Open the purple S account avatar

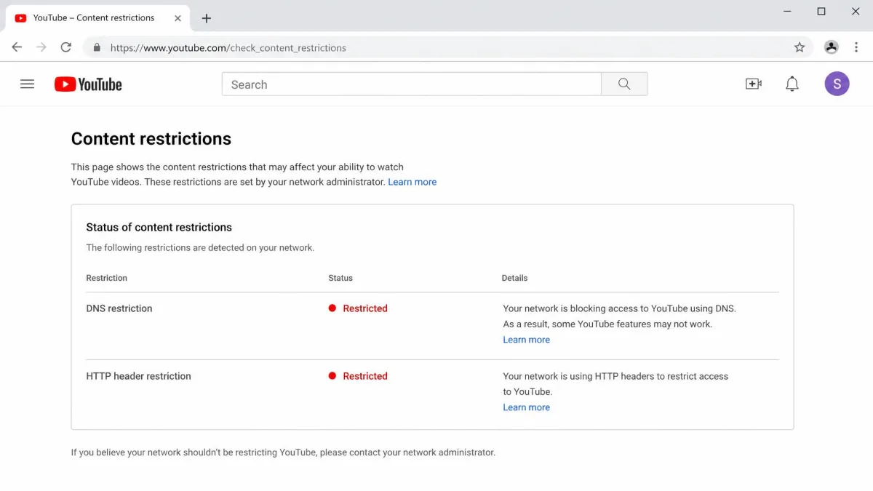click(x=837, y=84)
